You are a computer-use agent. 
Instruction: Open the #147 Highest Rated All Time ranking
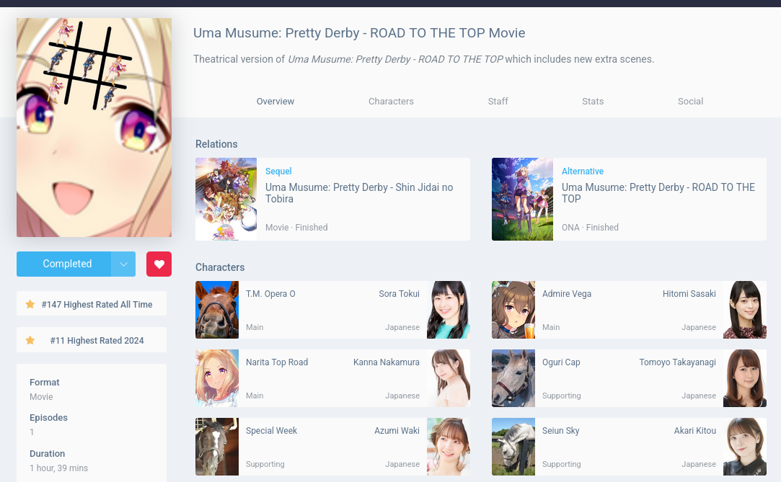point(92,304)
